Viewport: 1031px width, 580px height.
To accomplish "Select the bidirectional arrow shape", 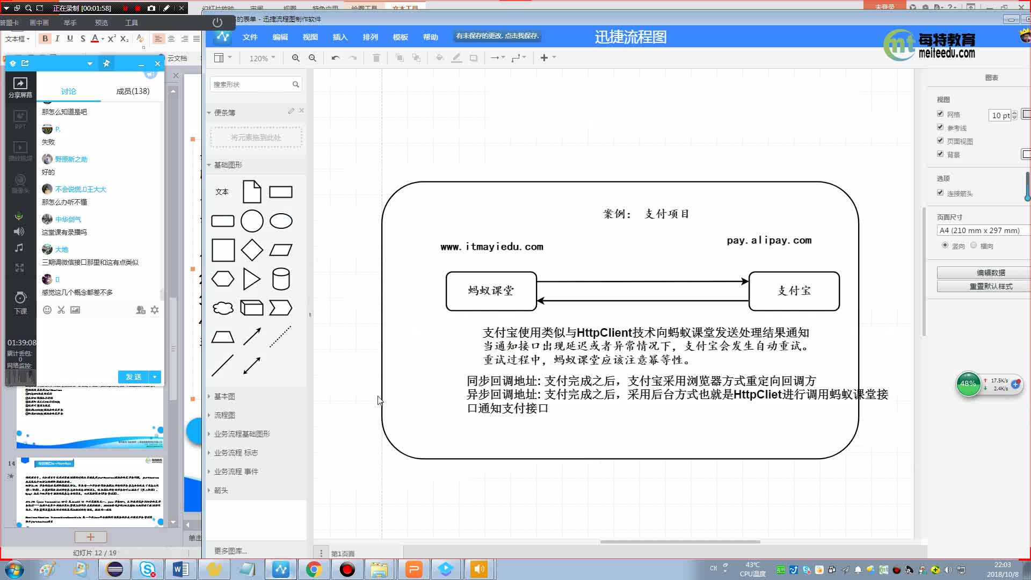I will tap(252, 366).
